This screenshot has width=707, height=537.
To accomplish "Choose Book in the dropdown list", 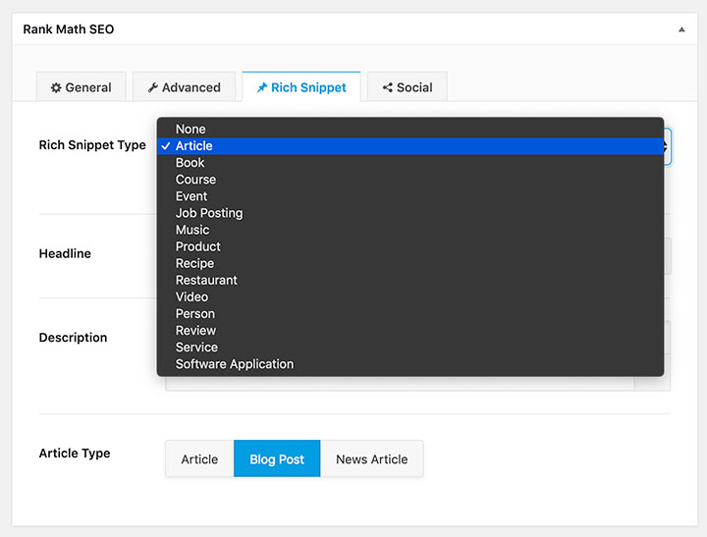I will [x=190, y=163].
